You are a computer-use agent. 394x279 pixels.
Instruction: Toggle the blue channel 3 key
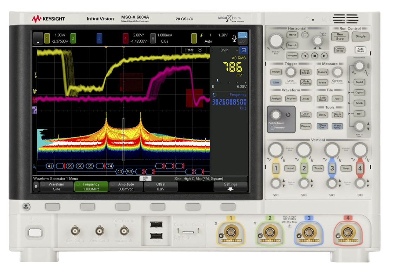point(332,168)
